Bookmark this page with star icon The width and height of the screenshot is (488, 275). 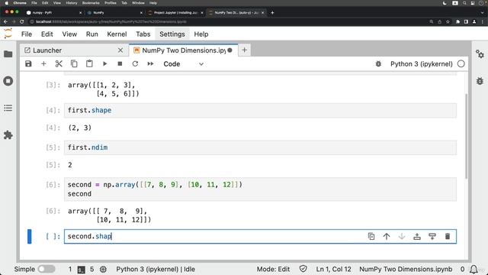[x=448, y=21]
